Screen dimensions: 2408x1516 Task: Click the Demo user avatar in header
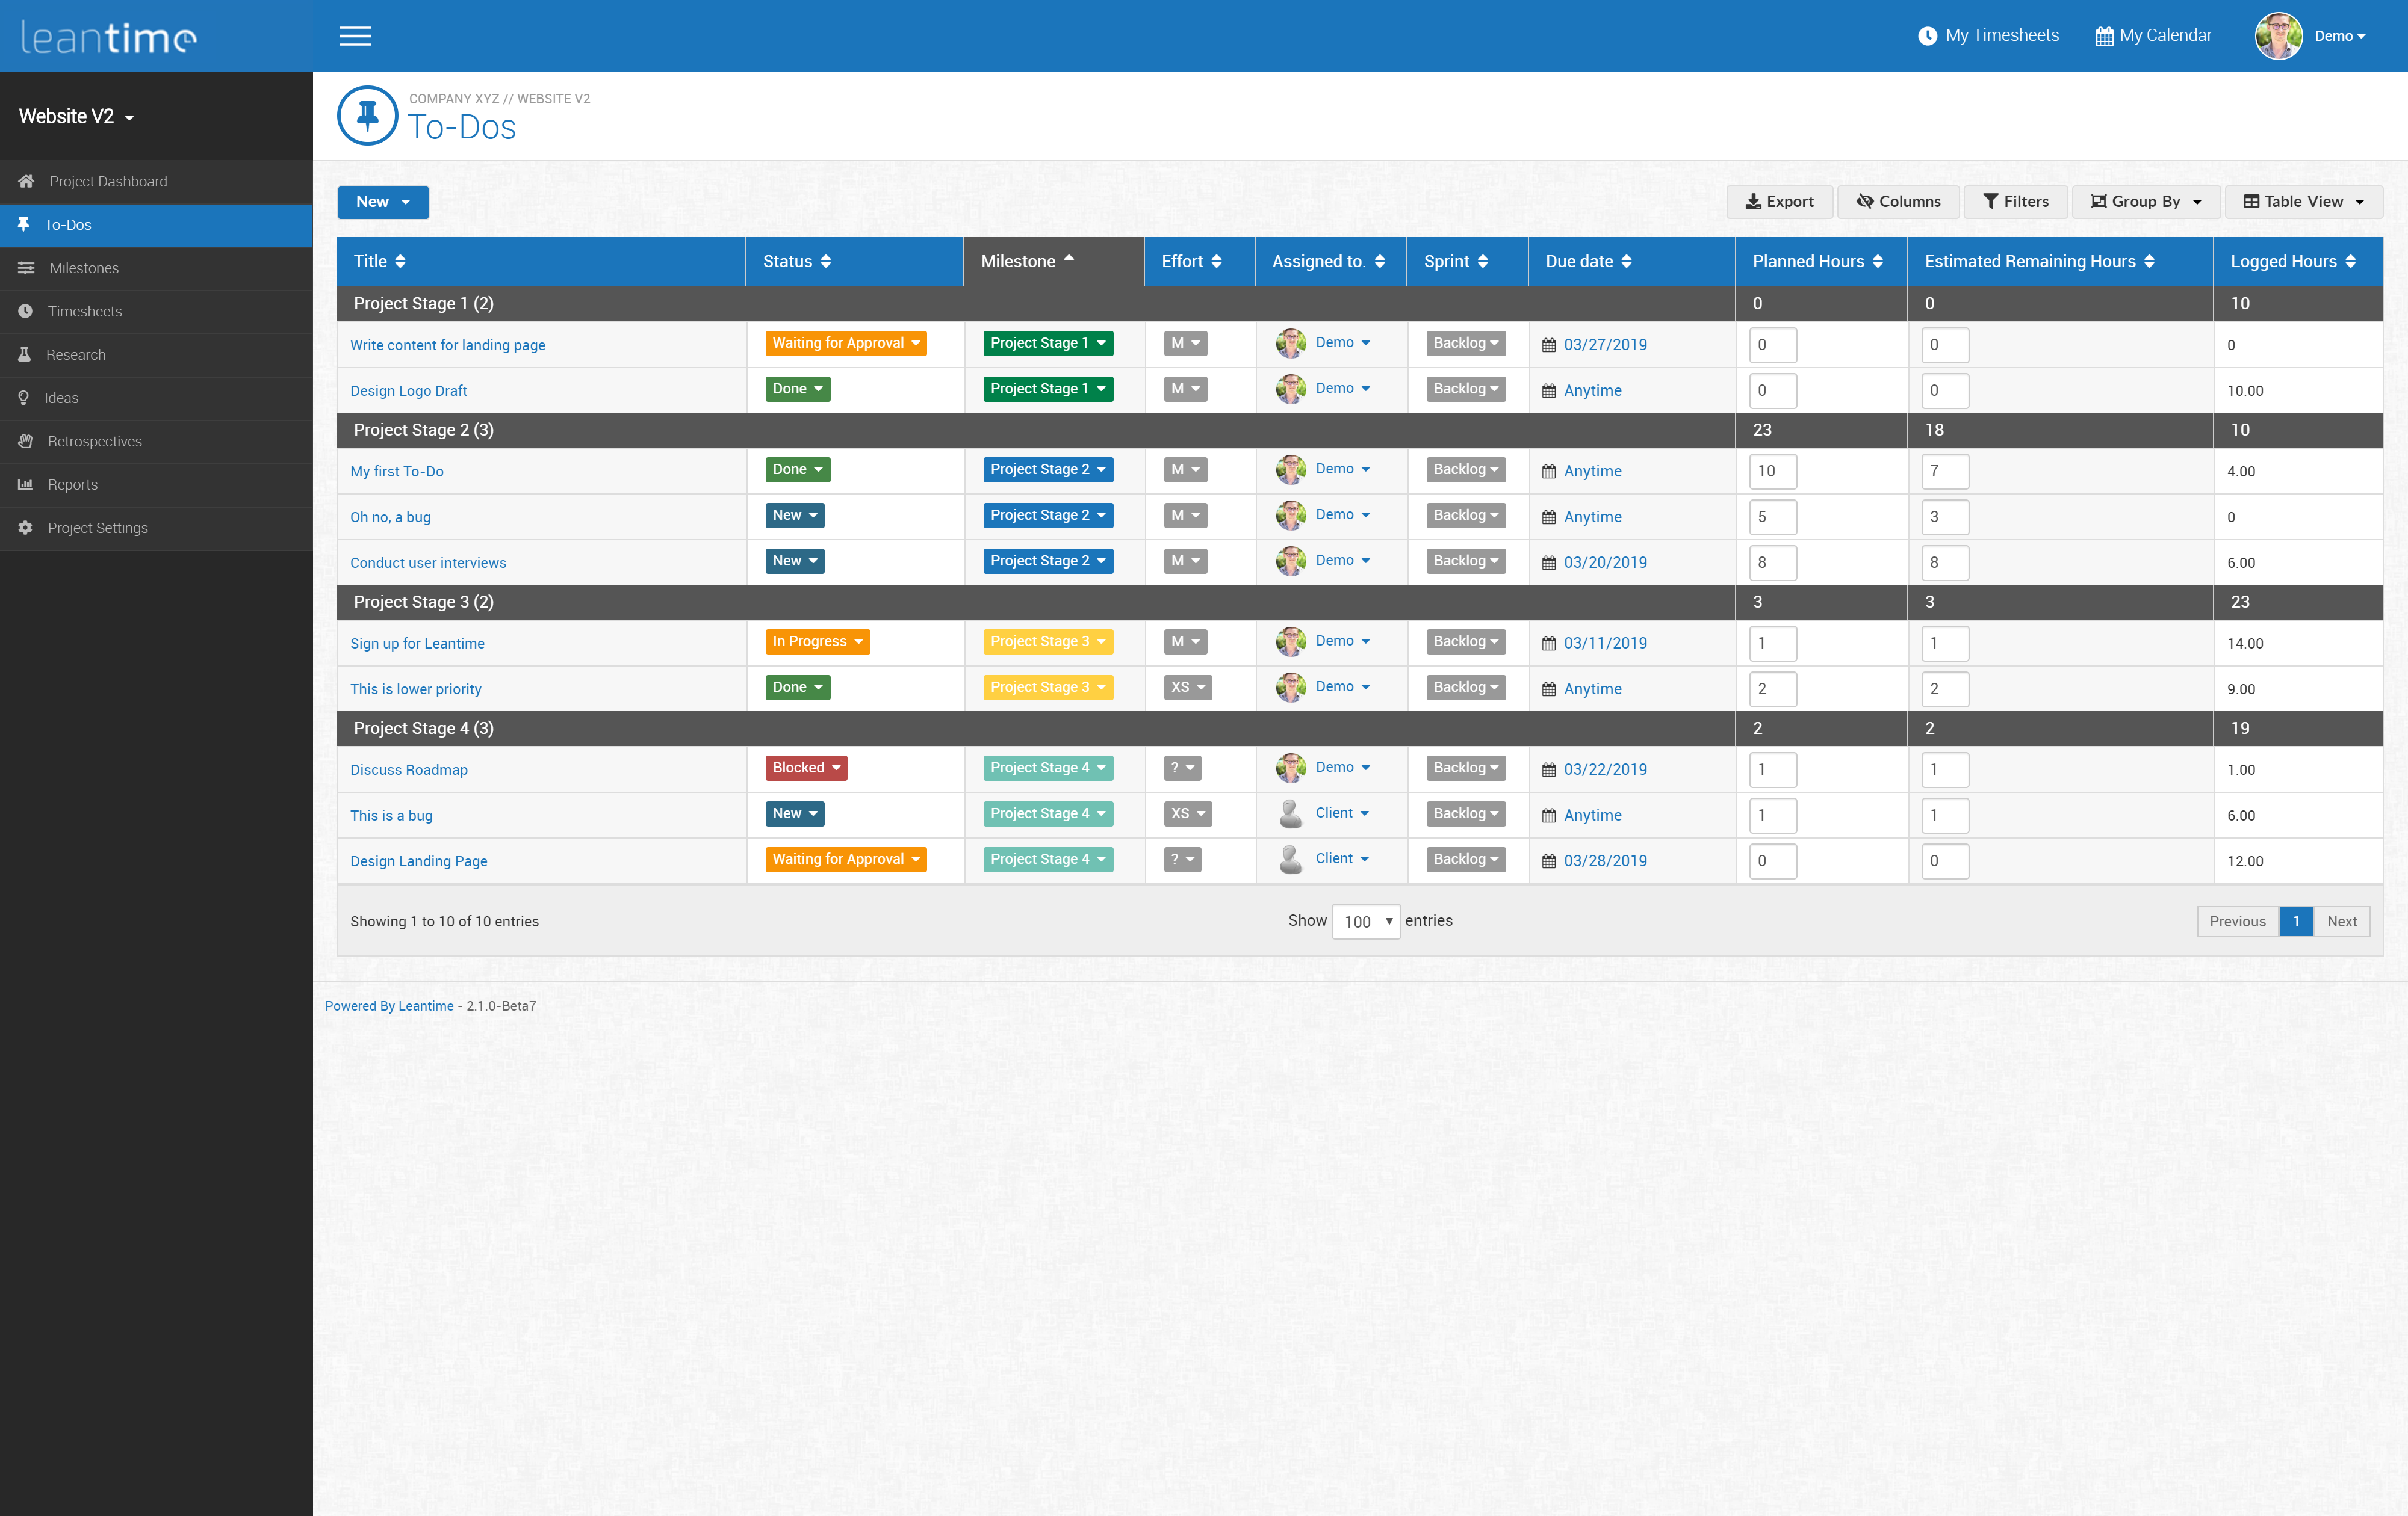tap(2278, 36)
